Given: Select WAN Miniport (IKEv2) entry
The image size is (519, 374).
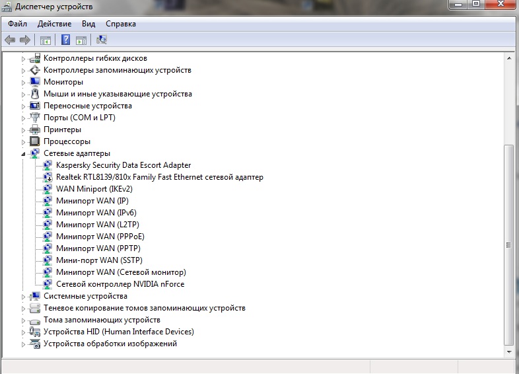Looking at the screenshot, I should (x=94, y=189).
